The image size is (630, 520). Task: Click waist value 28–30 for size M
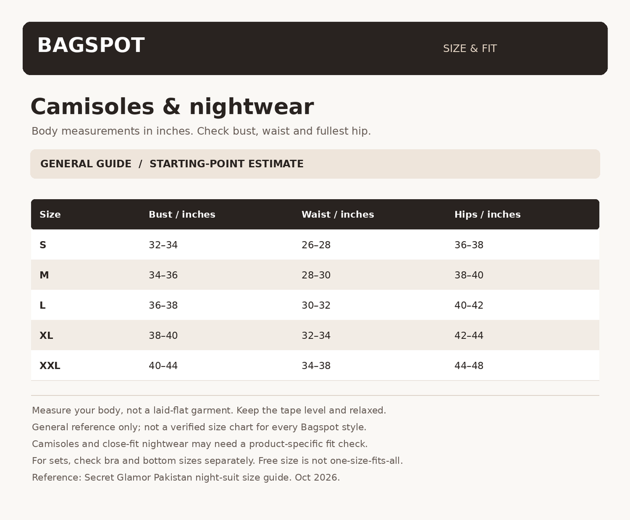tap(316, 275)
